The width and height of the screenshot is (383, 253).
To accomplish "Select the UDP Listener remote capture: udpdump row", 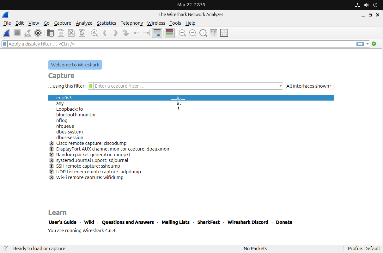I will tap(191, 172).
